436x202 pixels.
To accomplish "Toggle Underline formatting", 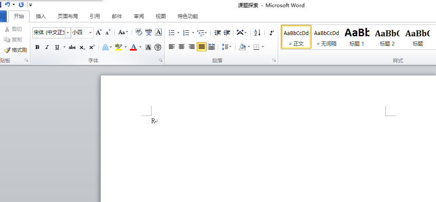I will click(57, 47).
